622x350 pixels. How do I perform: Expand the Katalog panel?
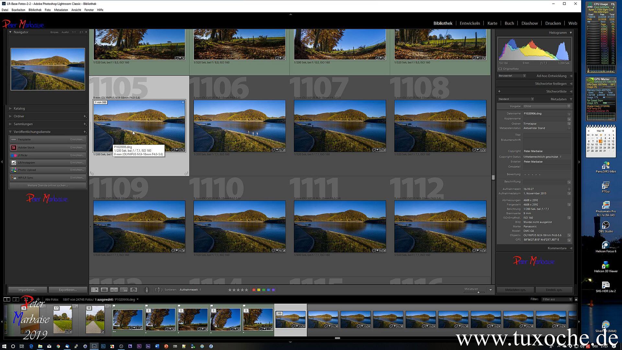tap(10, 109)
